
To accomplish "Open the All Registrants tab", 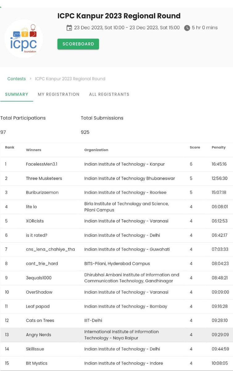I will [x=109, y=94].
